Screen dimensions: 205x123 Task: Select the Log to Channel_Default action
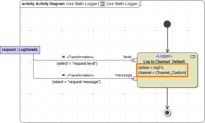[x=167, y=70]
